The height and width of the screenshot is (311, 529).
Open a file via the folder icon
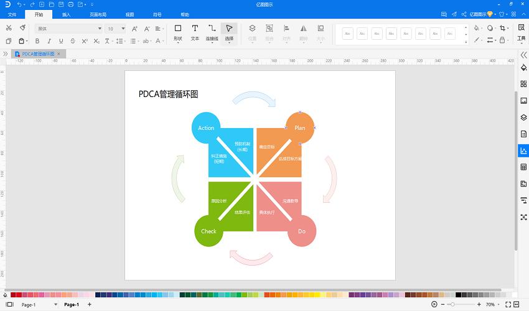point(52,4)
